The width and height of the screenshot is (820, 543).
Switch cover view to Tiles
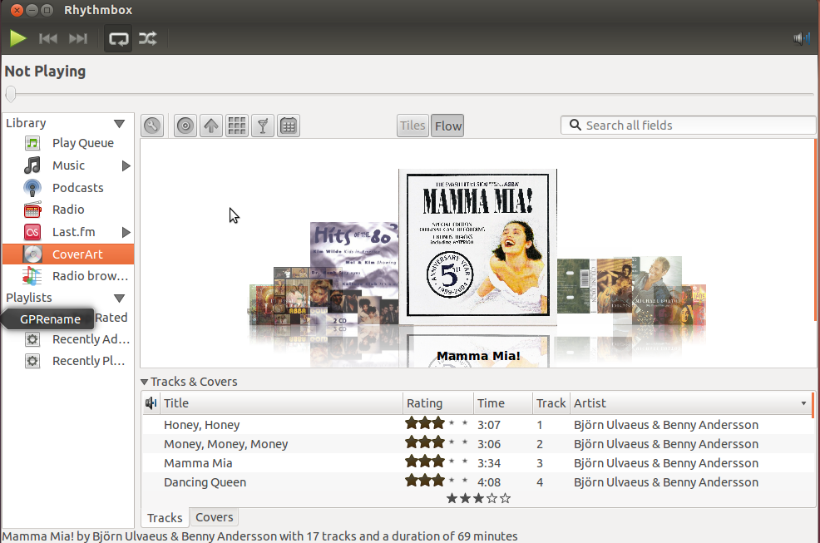pyautogui.click(x=412, y=126)
